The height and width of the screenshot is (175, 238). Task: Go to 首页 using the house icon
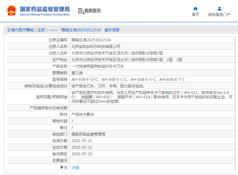(x=195, y=9)
